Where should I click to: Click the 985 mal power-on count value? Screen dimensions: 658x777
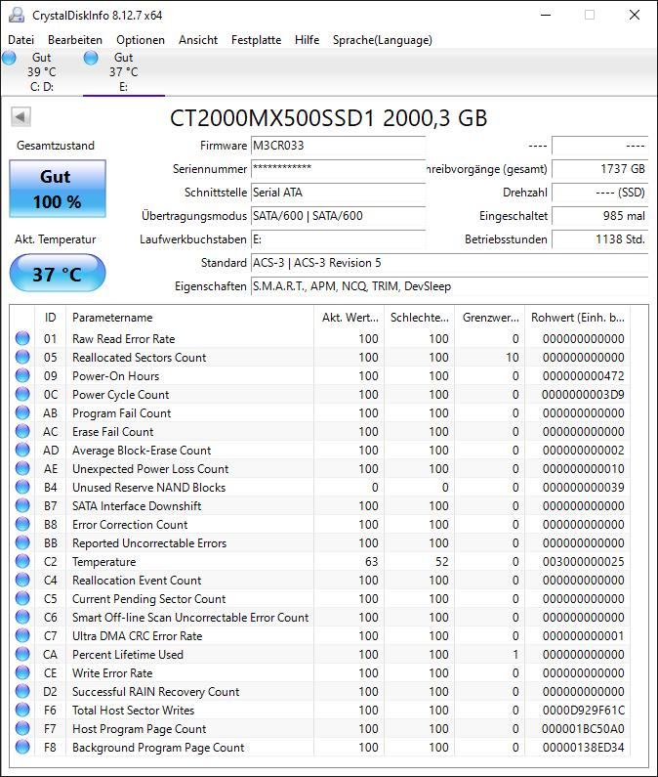(x=600, y=216)
